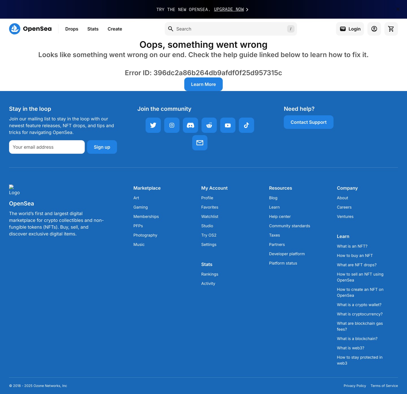This screenshot has width=407, height=394.
Task: Open the Instagram community icon
Action: [x=172, y=125]
